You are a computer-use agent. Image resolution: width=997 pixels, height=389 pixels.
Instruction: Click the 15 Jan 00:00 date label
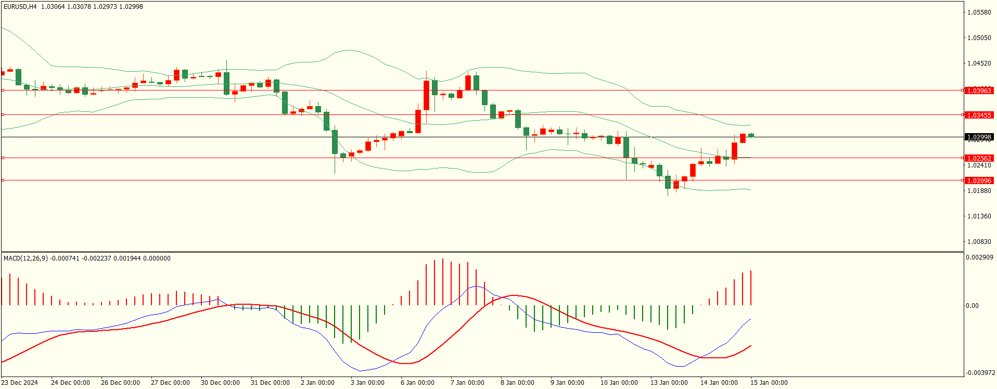click(769, 383)
